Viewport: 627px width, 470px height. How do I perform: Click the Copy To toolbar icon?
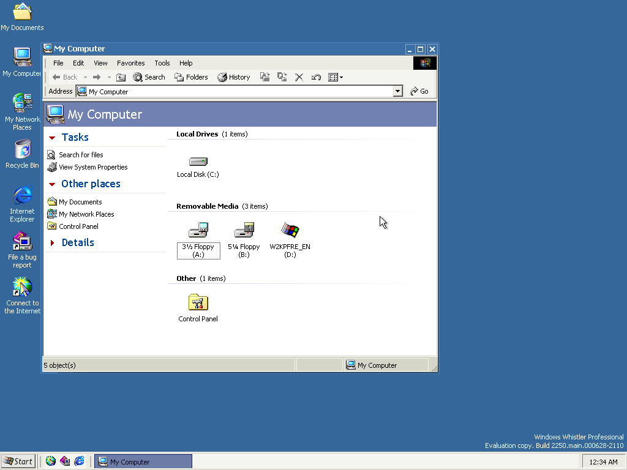point(282,77)
